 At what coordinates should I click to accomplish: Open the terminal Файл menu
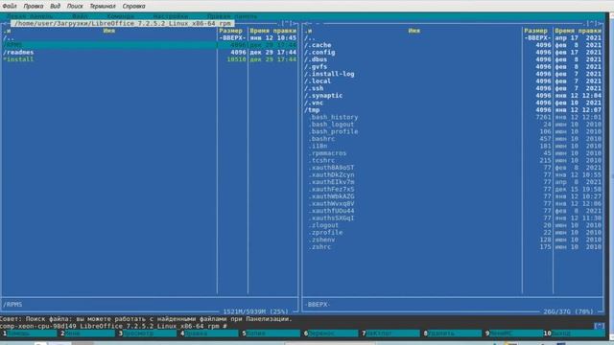(10, 7)
